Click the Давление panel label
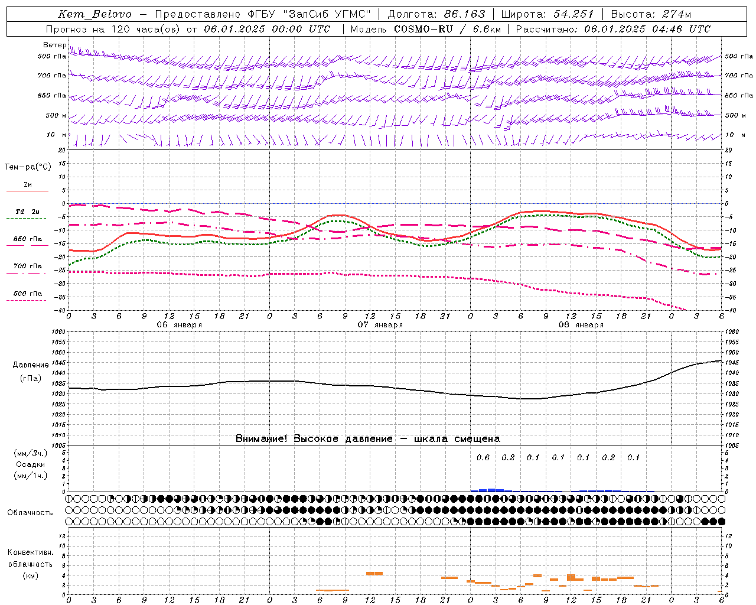Screen dimensions: 756x605 tap(31, 365)
